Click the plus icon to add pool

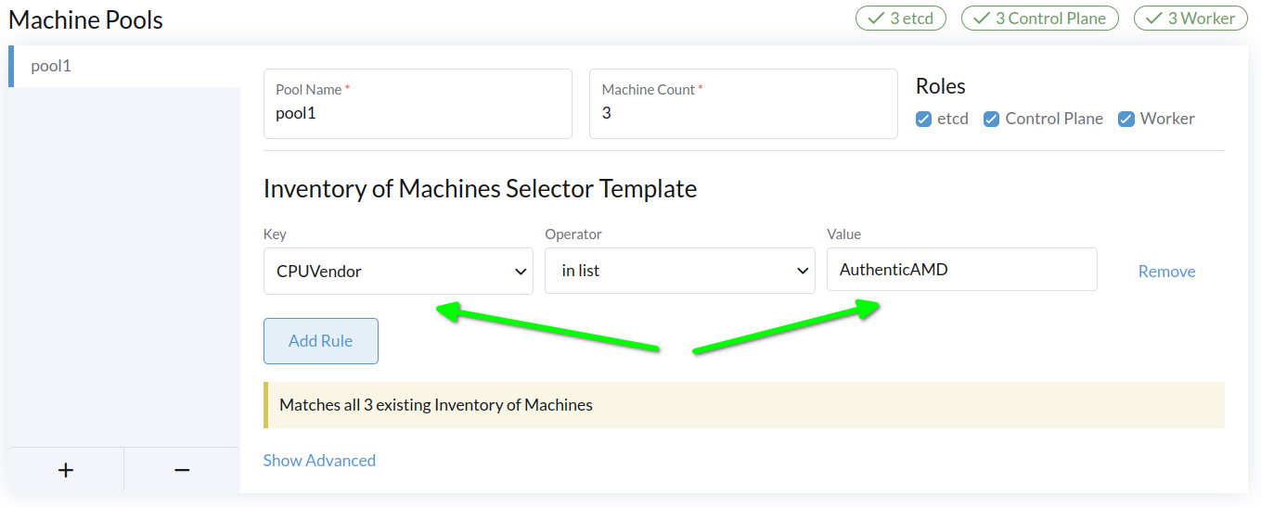tap(66, 470)
